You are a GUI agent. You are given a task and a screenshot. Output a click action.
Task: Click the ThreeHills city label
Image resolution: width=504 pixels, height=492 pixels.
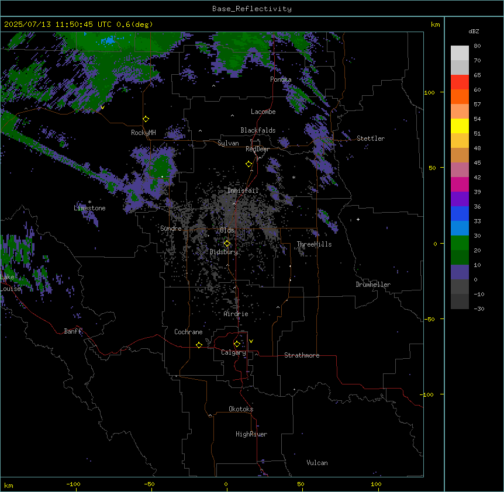(315, 244)
